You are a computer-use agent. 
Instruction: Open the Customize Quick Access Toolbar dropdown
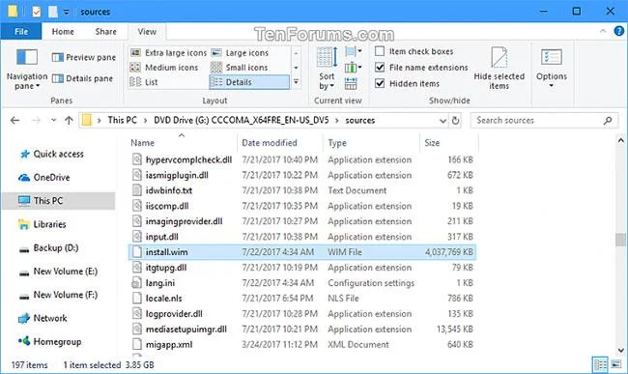tap(66, 12)
